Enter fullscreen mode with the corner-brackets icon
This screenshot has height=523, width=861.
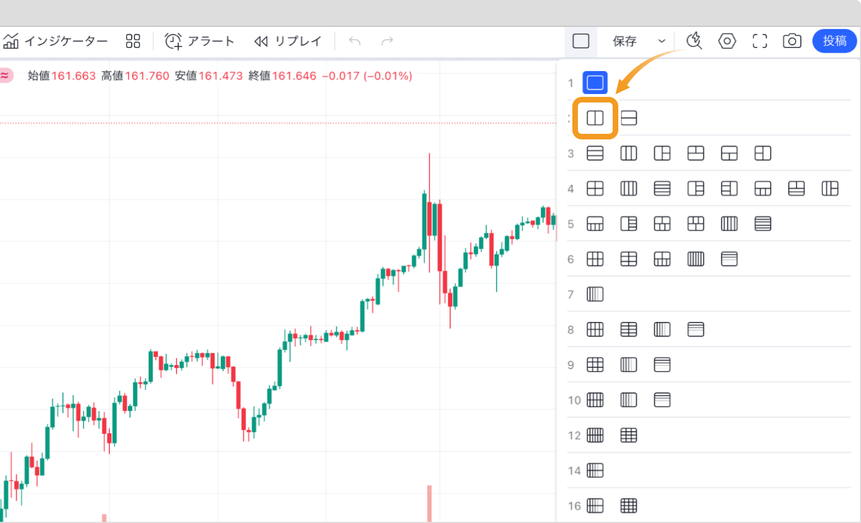coord(760,41)
